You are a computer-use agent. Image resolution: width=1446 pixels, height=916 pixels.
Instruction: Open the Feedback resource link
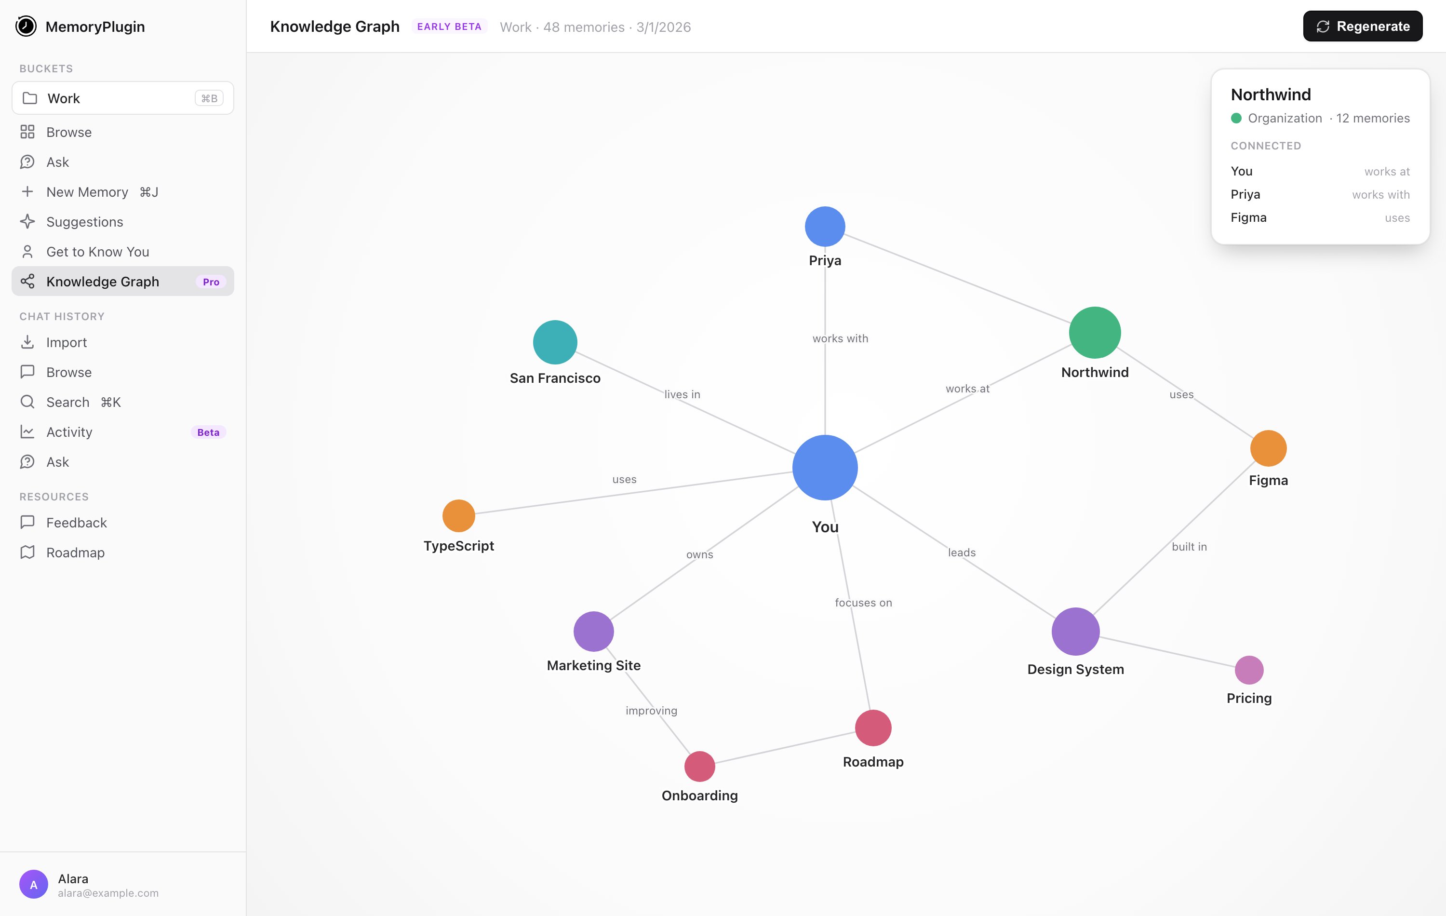click(x=122, y=523)
